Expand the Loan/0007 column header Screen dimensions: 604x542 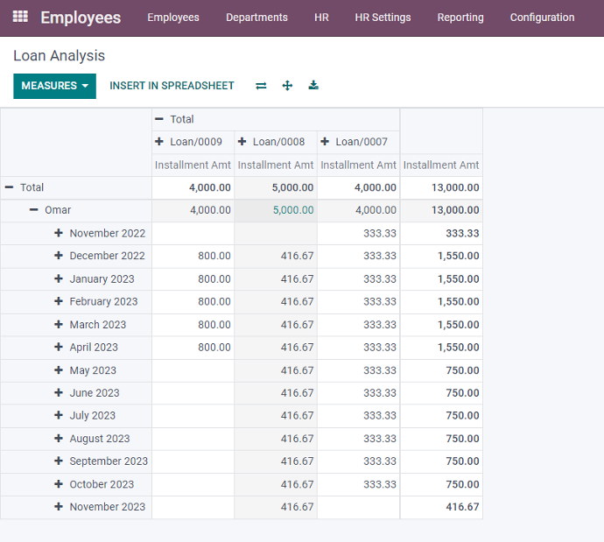pos(354,142)
